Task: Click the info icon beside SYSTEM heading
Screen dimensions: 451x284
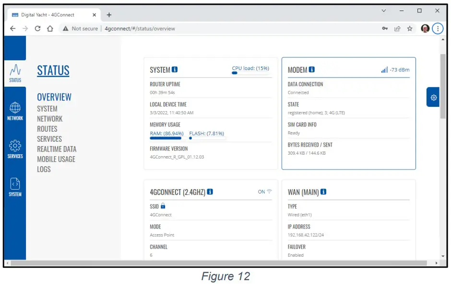Action: click(x=175, y=69)
